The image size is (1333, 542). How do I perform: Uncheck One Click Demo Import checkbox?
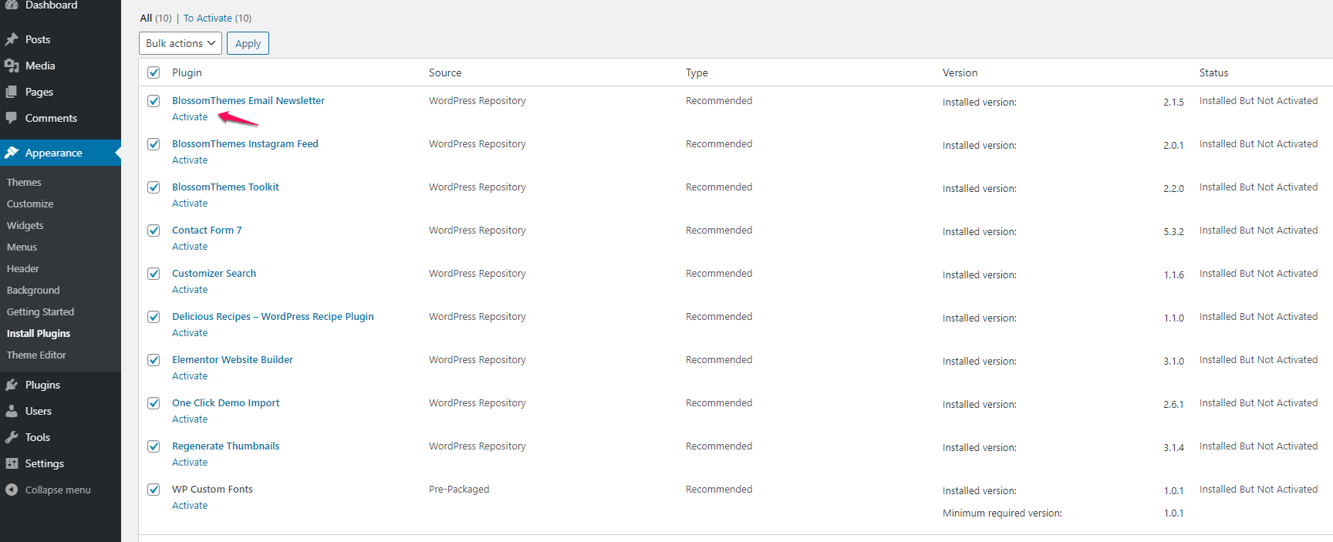pyautogui.click(x=154, y=403)
